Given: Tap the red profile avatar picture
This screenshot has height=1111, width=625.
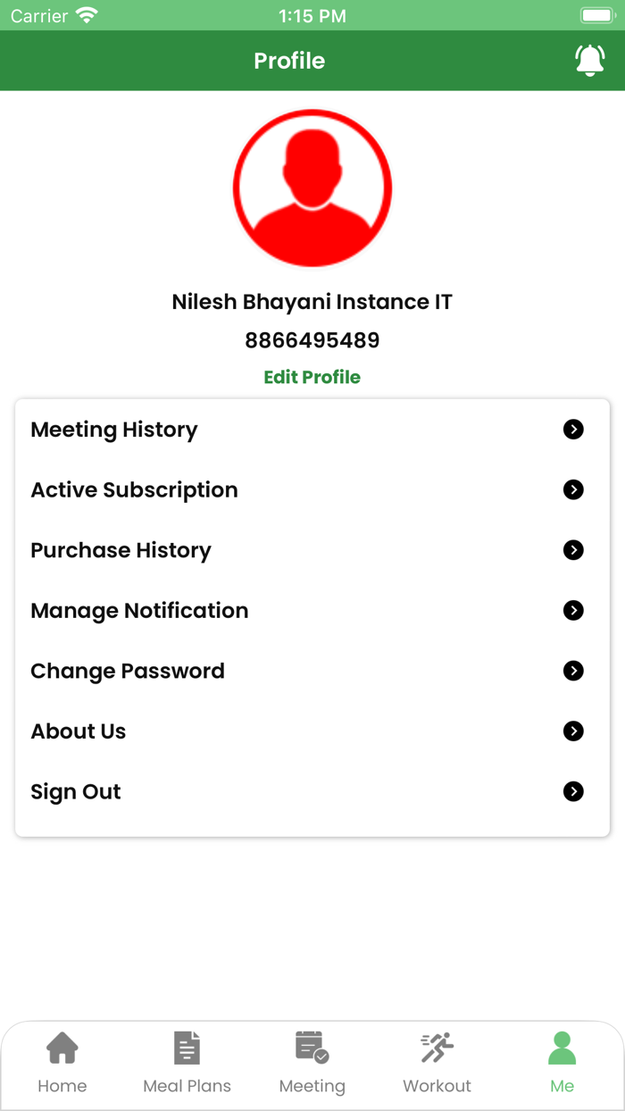Looking at the screenshot, I should [312, 188].
